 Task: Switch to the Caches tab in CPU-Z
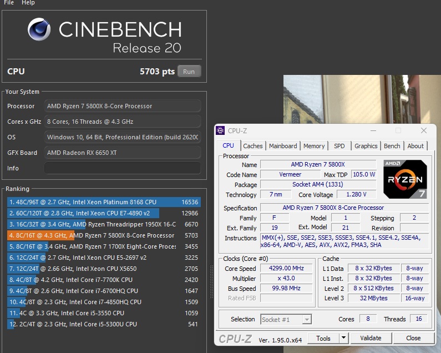pos(252,146)
